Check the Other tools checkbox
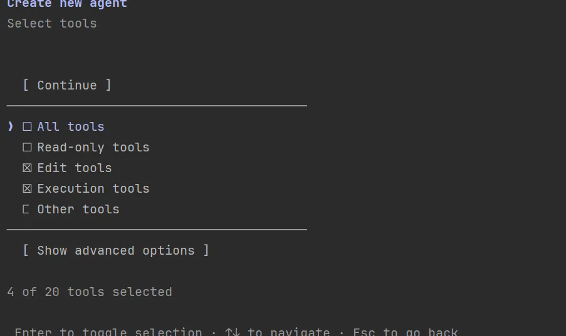 coord(26,210)
